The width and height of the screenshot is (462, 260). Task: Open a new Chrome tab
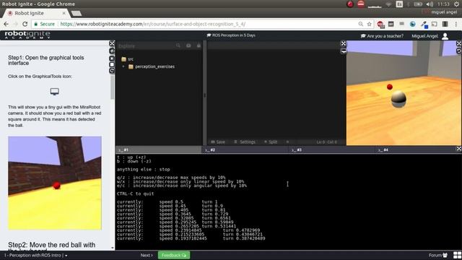(77, 13)
